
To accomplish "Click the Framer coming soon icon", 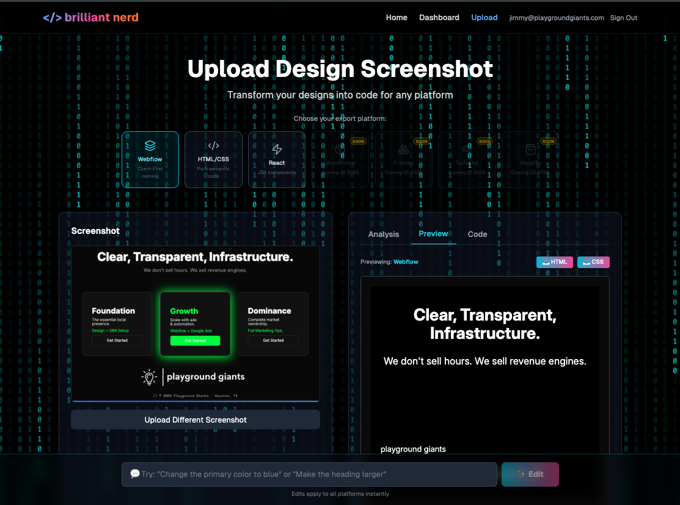I will click(x=403, y=149).
